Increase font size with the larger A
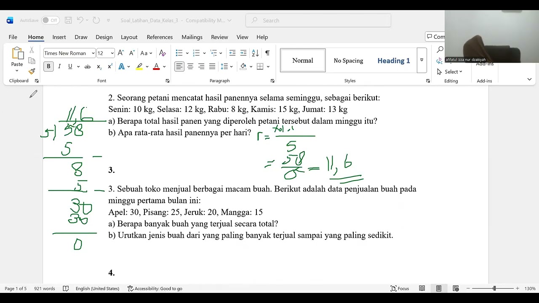Screen dimensions: 539x303 tap(121, 53)
